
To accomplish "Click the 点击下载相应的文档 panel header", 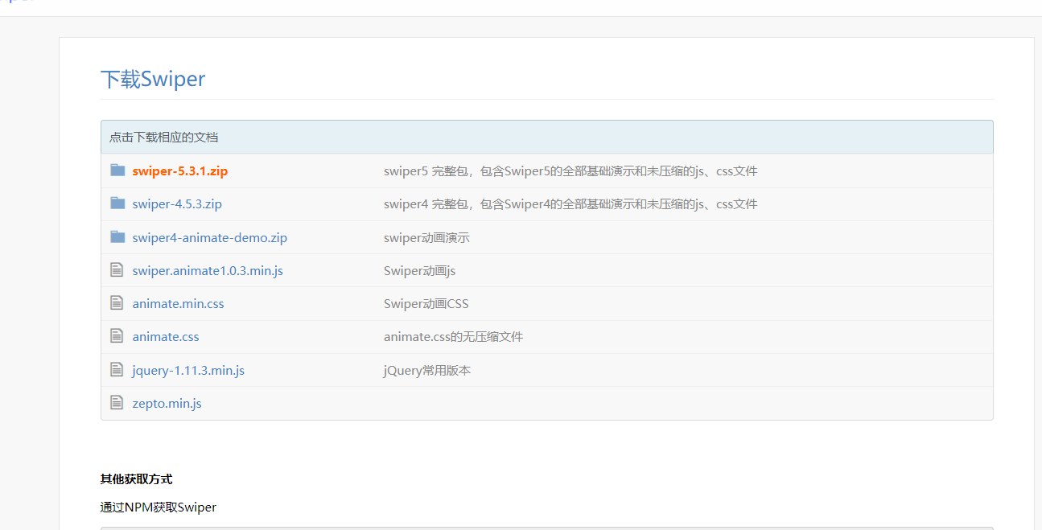I will pos(547,138).
